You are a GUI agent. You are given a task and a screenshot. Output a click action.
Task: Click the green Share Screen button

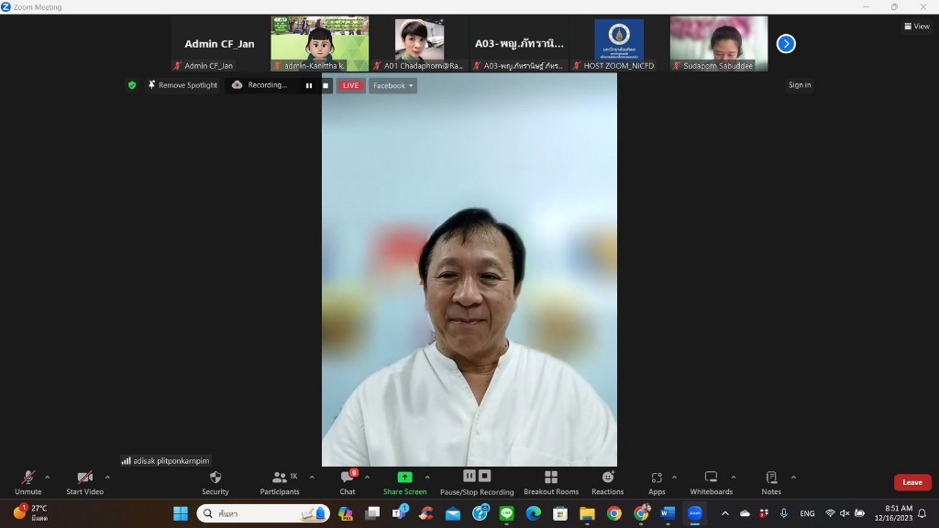404,482
